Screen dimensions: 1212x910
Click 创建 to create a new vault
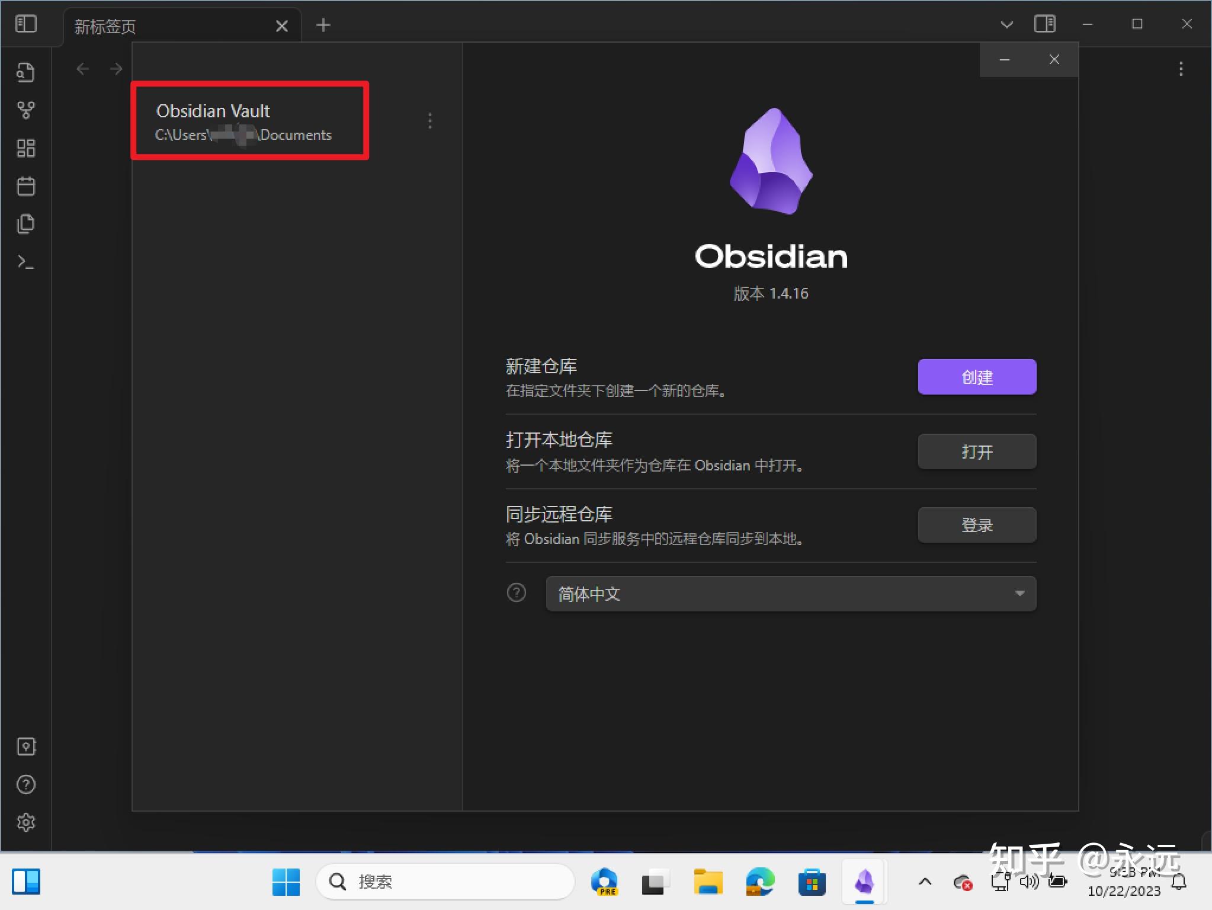976,377
